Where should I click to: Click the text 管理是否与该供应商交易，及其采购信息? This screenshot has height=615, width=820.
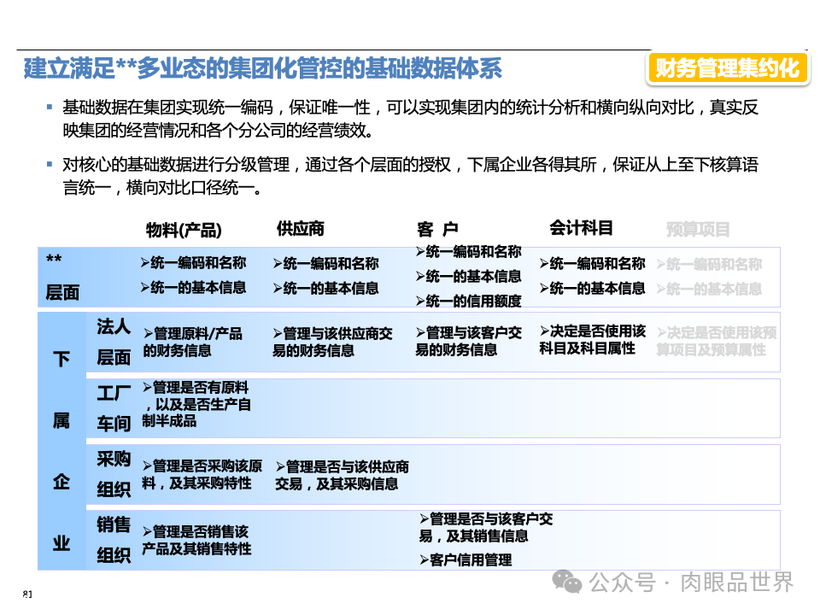(x=342, y=476)
